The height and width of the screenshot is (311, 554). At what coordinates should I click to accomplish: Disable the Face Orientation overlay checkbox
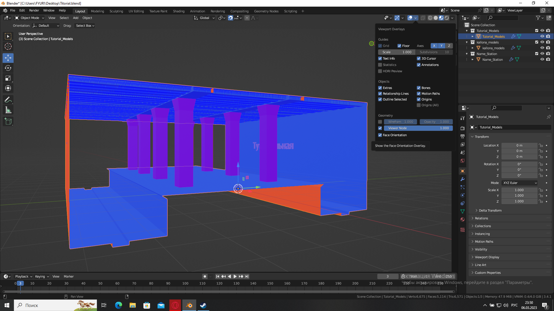point(380,135)
